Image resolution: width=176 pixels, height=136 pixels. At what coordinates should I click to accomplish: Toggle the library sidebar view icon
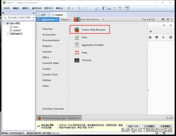(x=104, y=8)
